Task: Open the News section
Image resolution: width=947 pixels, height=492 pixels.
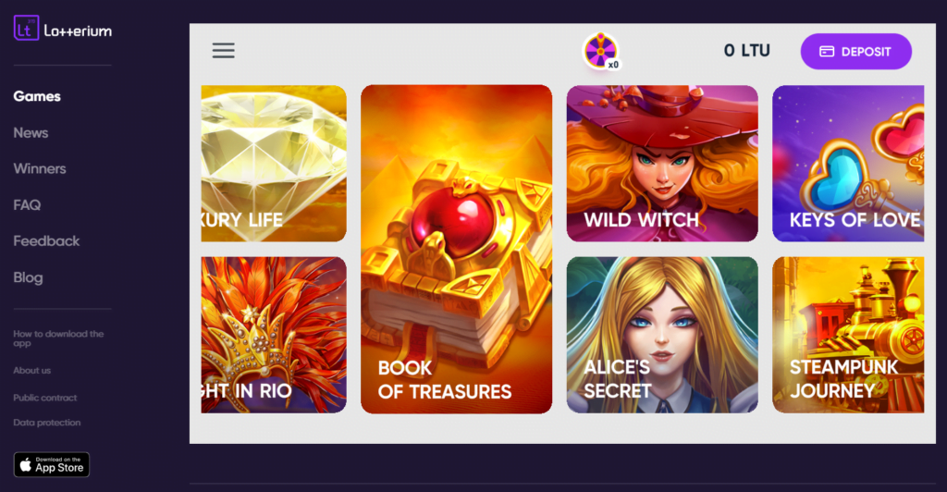Action: (31, 133)
